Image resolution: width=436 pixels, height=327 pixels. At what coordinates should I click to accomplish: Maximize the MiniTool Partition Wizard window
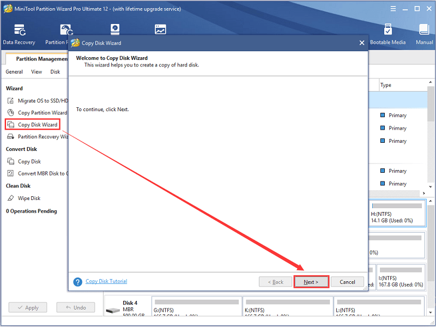point(417,9)
